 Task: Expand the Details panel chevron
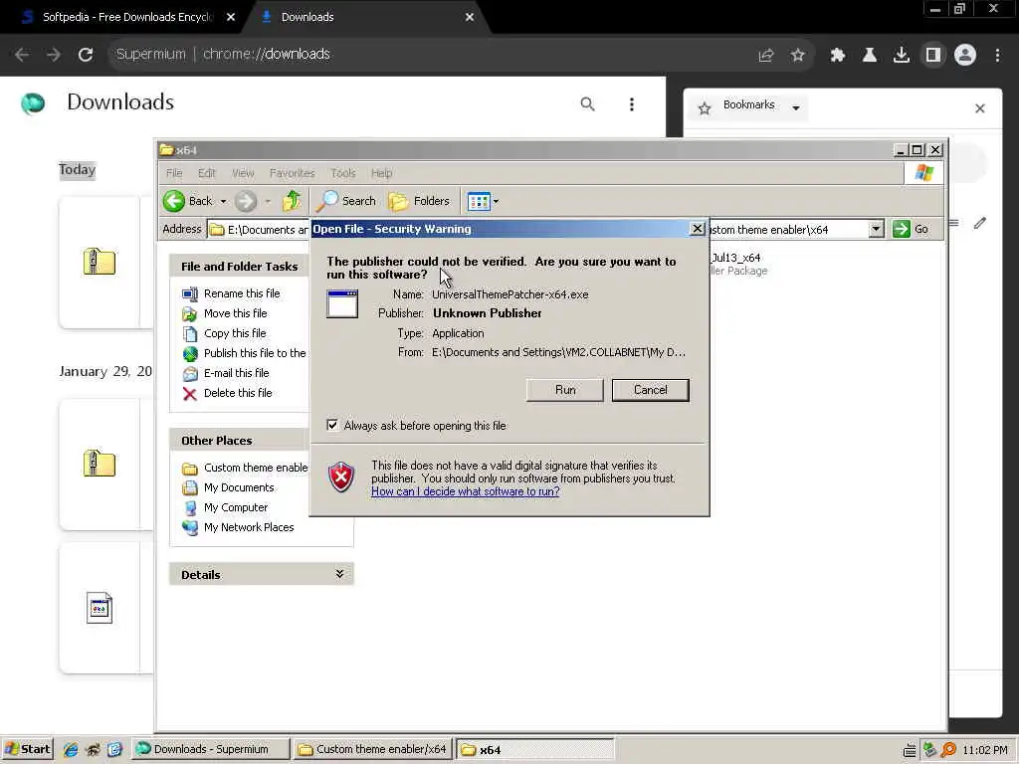coord(339,574)
